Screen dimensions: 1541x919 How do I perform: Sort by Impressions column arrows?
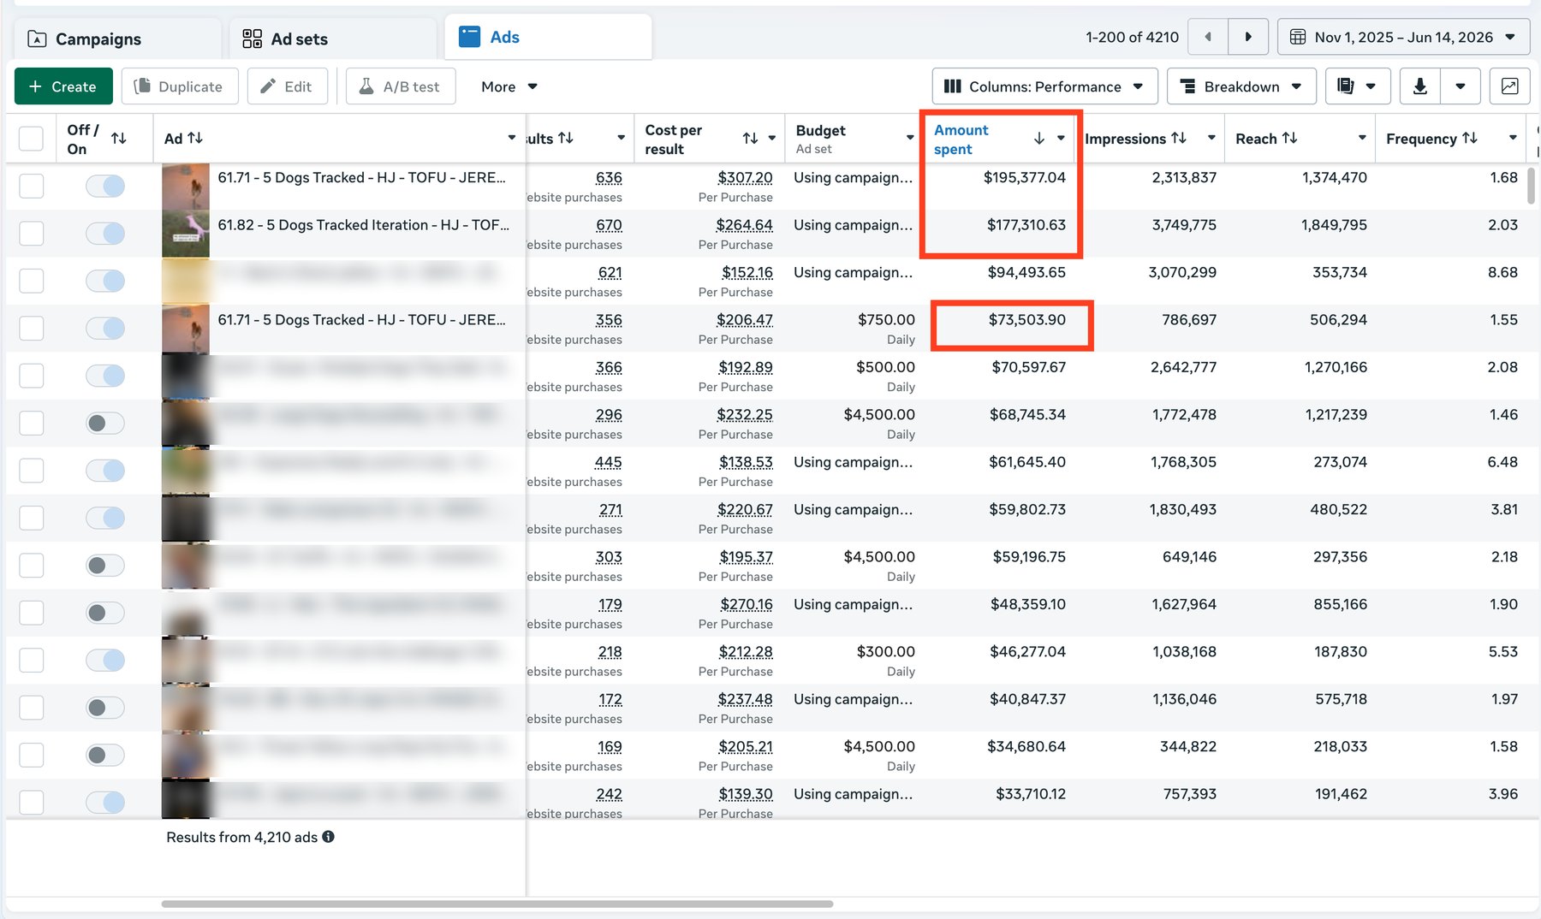pyautogui.click(x=1179, y=138)
